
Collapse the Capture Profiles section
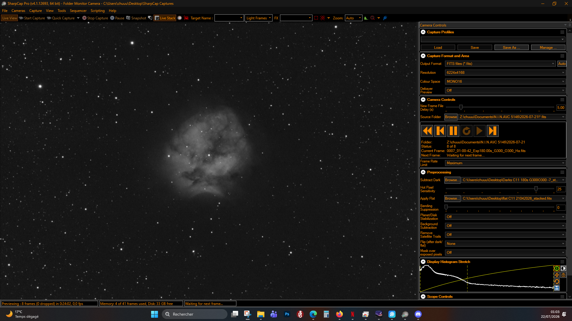pyautogui.click(x=423, y=32)
